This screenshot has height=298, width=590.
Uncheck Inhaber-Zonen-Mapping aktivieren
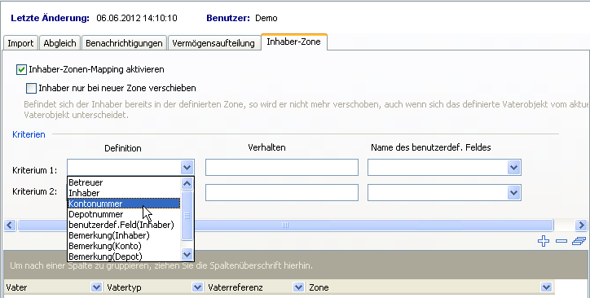point(21,69)
